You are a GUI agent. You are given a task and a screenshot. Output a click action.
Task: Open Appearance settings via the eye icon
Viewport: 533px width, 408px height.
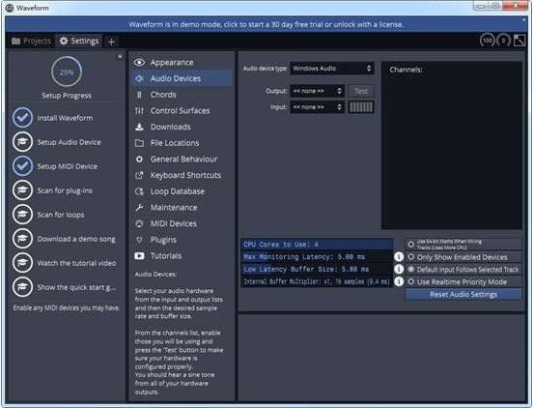(139, 63)
